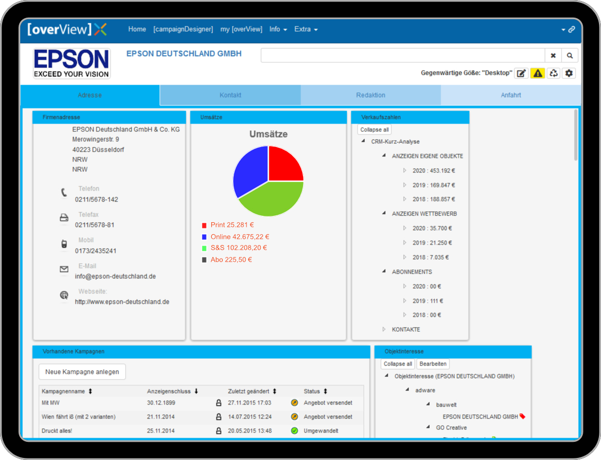Click inside the top search input field
Screen dimensions: 601x460
403,56
